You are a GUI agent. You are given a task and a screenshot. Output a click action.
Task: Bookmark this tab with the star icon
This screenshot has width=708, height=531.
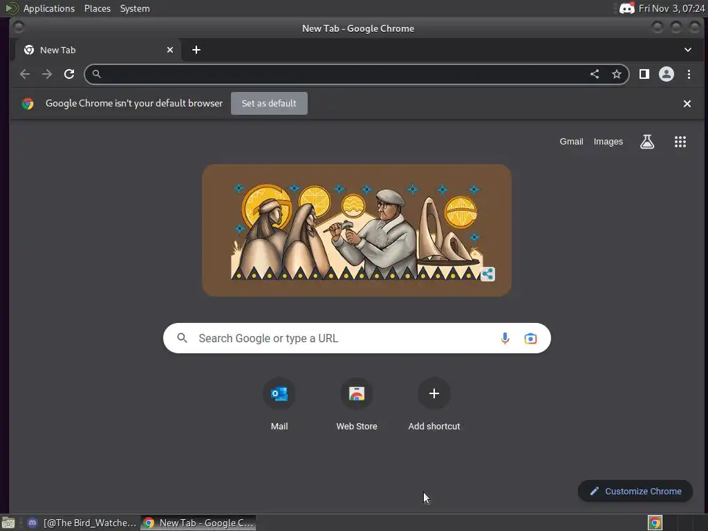pos(616,74)
